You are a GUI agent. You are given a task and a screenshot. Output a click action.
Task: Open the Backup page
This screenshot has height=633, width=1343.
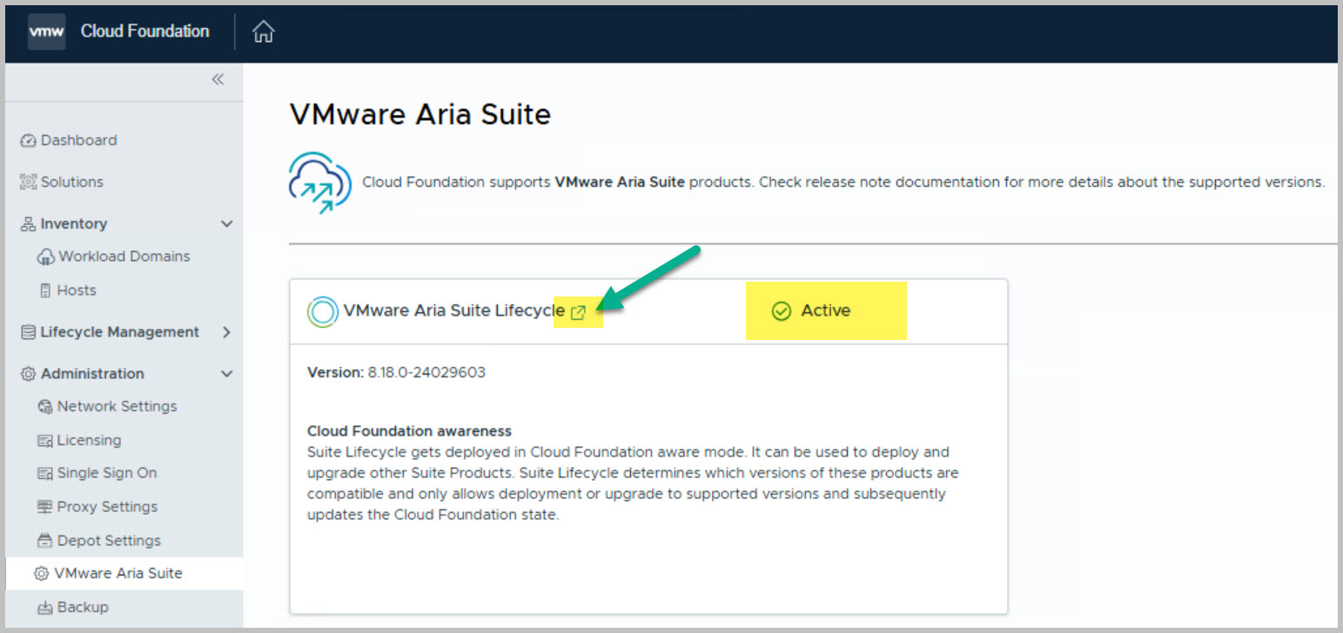pos(82,607)
